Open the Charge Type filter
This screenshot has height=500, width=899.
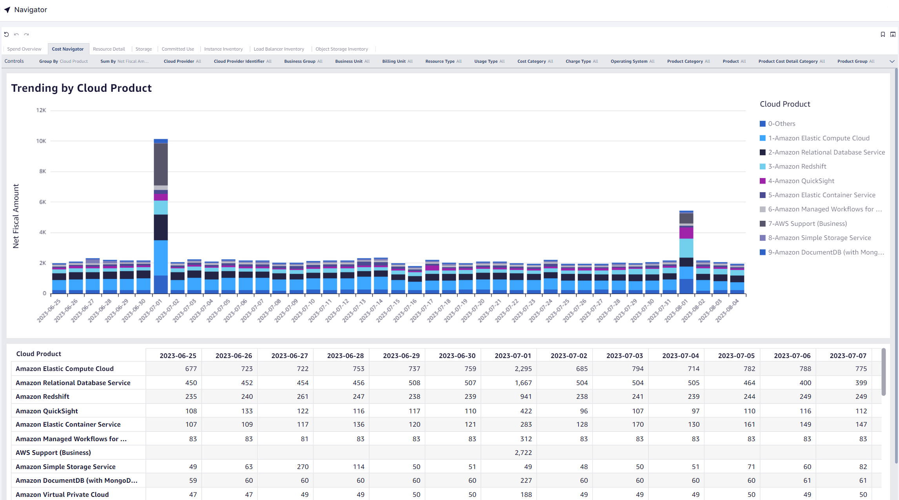(582, 61)
